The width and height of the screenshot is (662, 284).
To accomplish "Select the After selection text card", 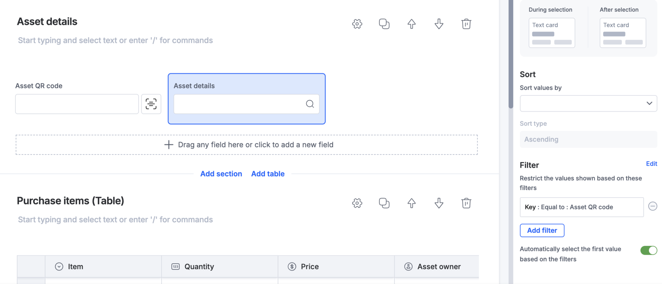I will coord(623,33).
